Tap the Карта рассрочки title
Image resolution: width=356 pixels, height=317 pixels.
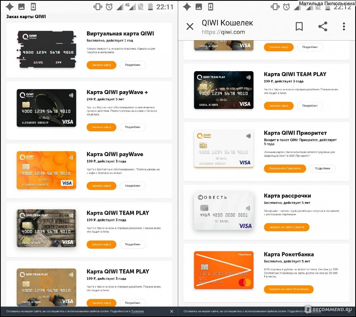click(287, 196)
